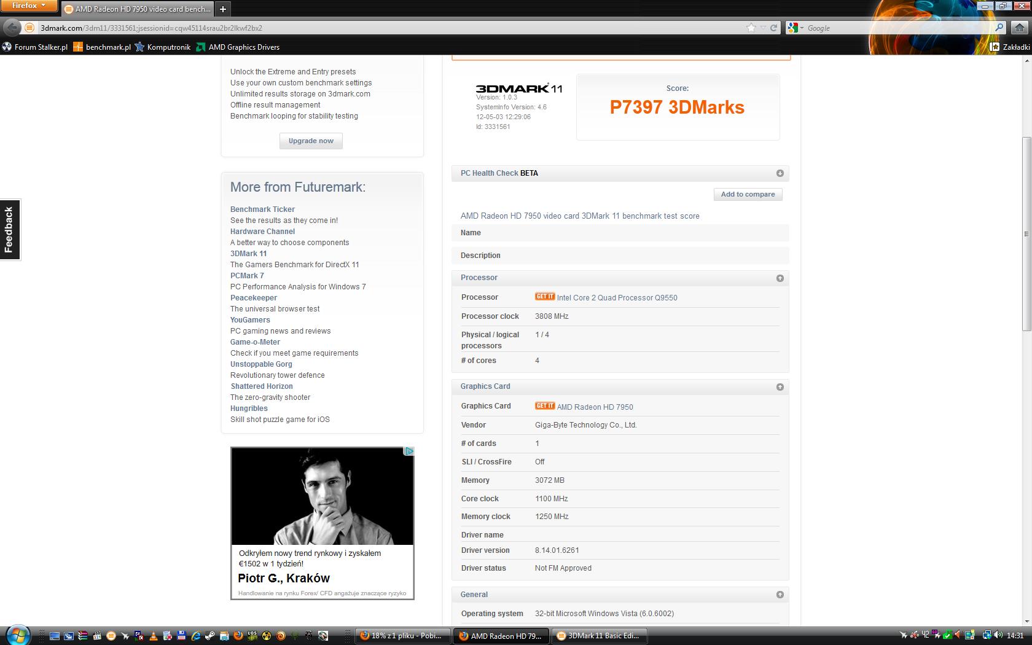Click the Upgrade now button
This screenshot has width=1032, height=645.
[x=311, y=141]
